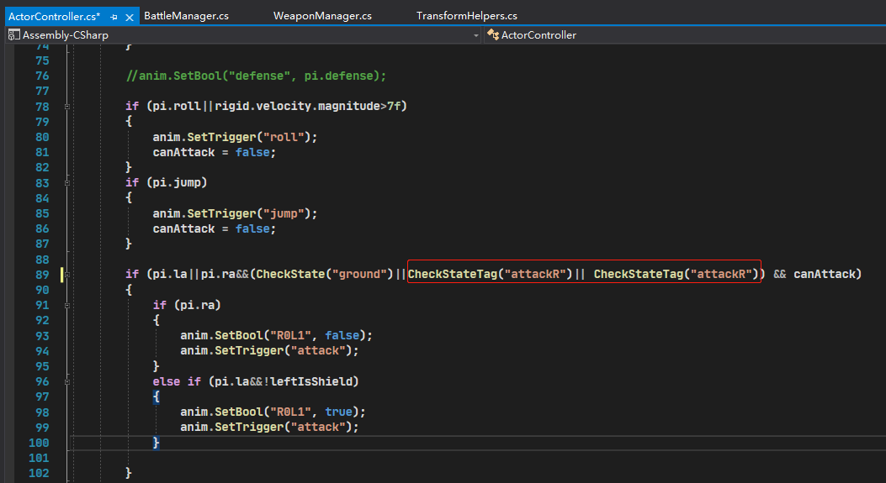The height and width of the screenshot is (483, 886).
Task: Collapse the if block at line 78
Action: 66,106
